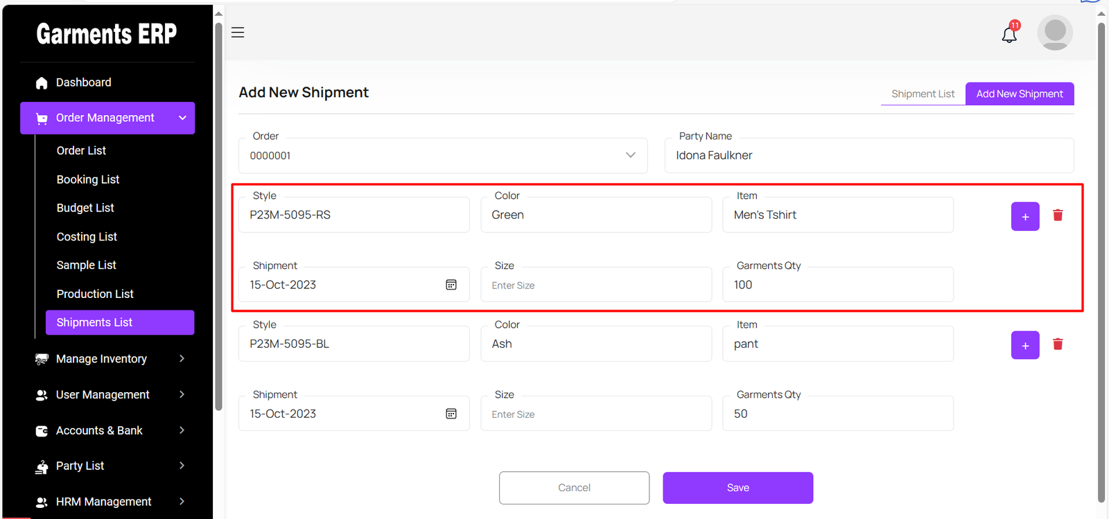Click the Cancel button
Viewport: 1109px width, 519px height.
[x=574, y=488]
